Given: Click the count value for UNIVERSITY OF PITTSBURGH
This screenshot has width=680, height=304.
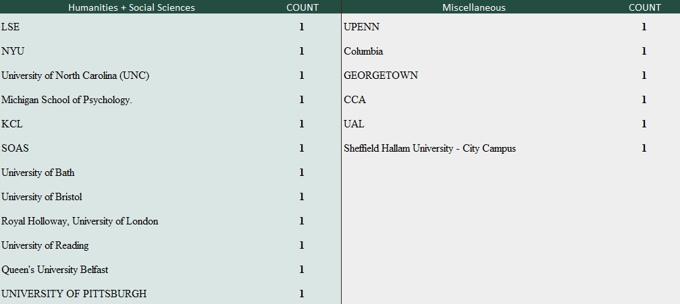Looking at the screenshot, I should point(302,294).
